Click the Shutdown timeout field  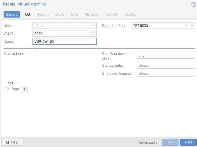[166, 73]
